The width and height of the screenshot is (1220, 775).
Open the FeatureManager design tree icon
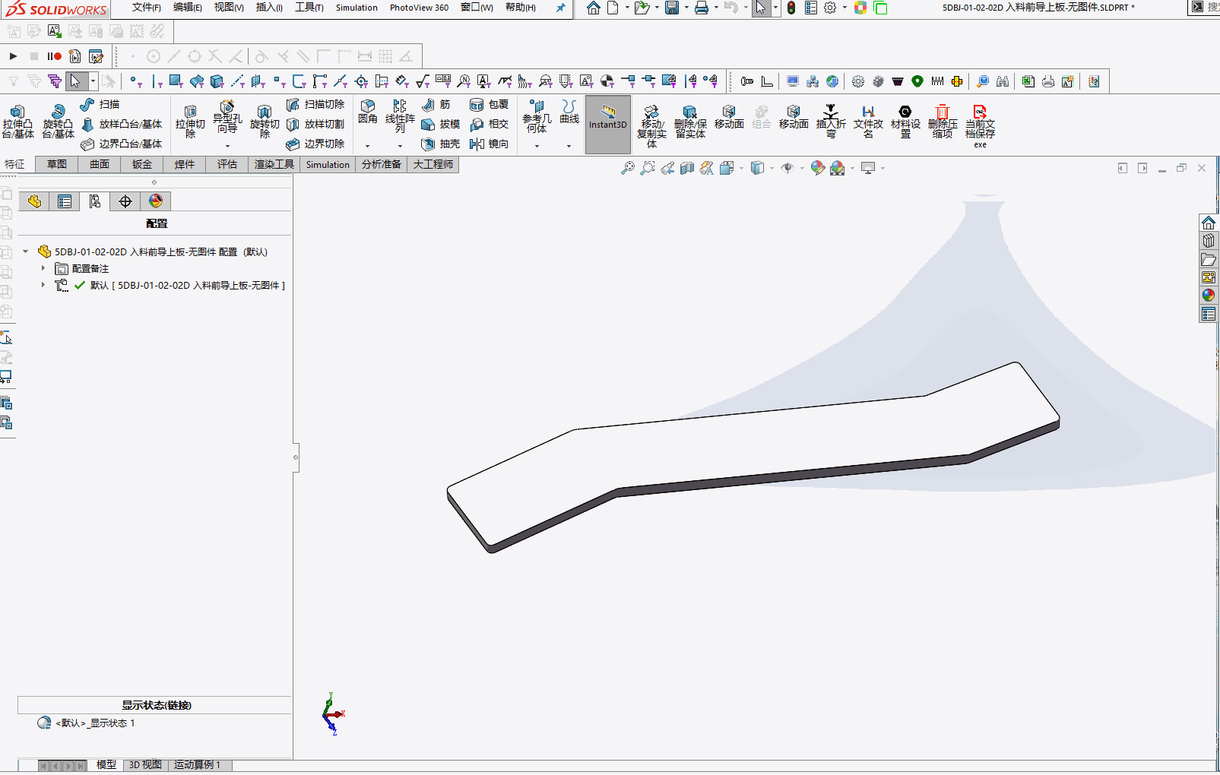click(x=34, y=201)
